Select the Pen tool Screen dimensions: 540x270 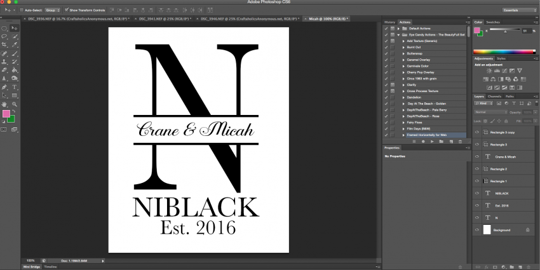click(x=4, y=87)
